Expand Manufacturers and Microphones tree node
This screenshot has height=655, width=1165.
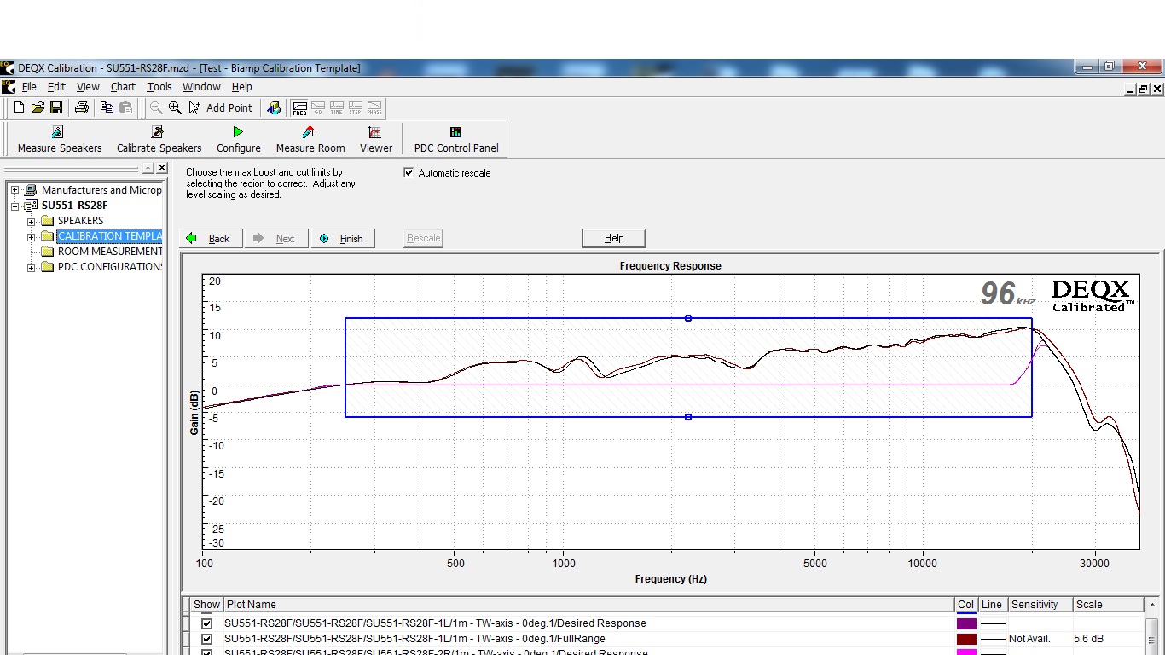[14, 190]
